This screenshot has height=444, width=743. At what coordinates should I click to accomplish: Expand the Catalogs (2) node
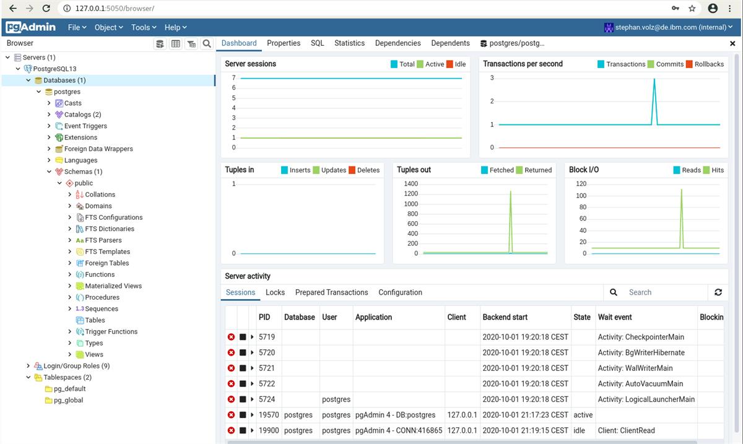tap(49, 115)
